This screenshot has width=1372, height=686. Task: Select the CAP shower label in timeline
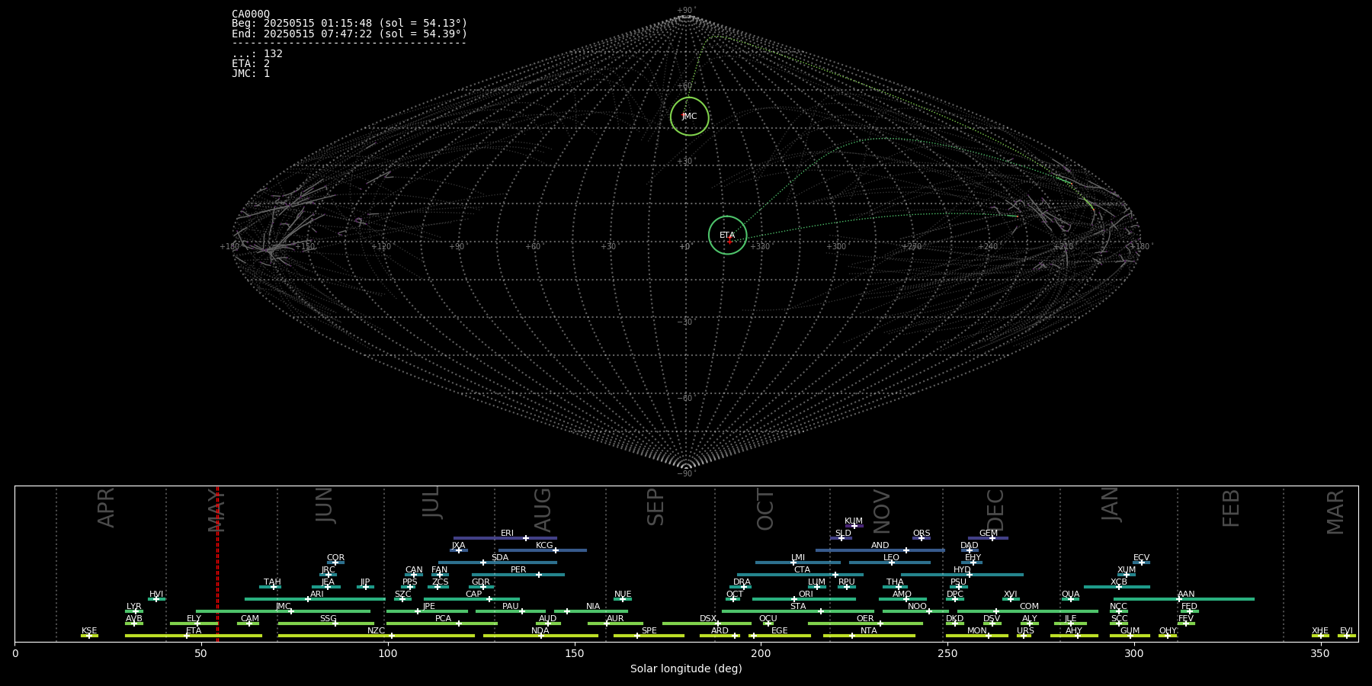point(473,594)
